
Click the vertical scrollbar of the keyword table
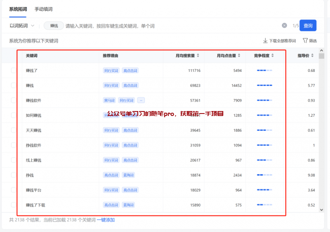[322, 124]
